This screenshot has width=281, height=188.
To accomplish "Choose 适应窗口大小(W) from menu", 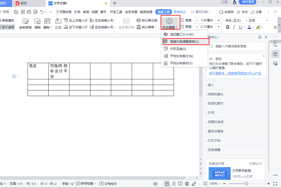I will tap(185, 35).
